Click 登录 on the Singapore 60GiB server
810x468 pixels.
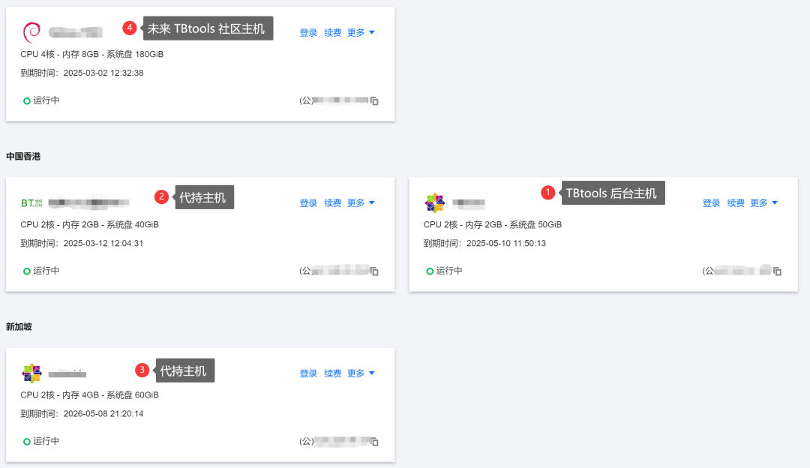tap(308, 373)
